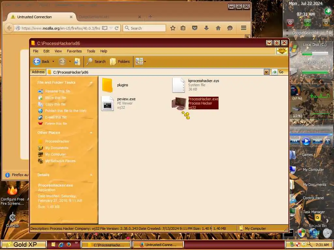Expand the Address bar dropdown
Viewport: 334px width, 250px height.
coord(266,72)
